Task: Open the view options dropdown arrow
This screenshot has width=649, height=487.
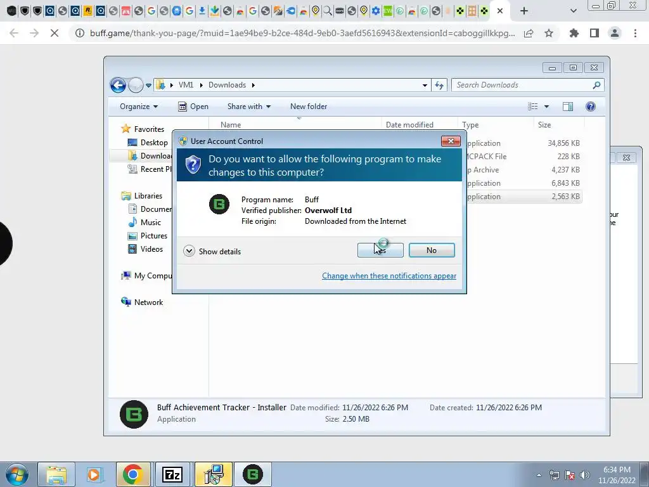Action: [546, 107]
